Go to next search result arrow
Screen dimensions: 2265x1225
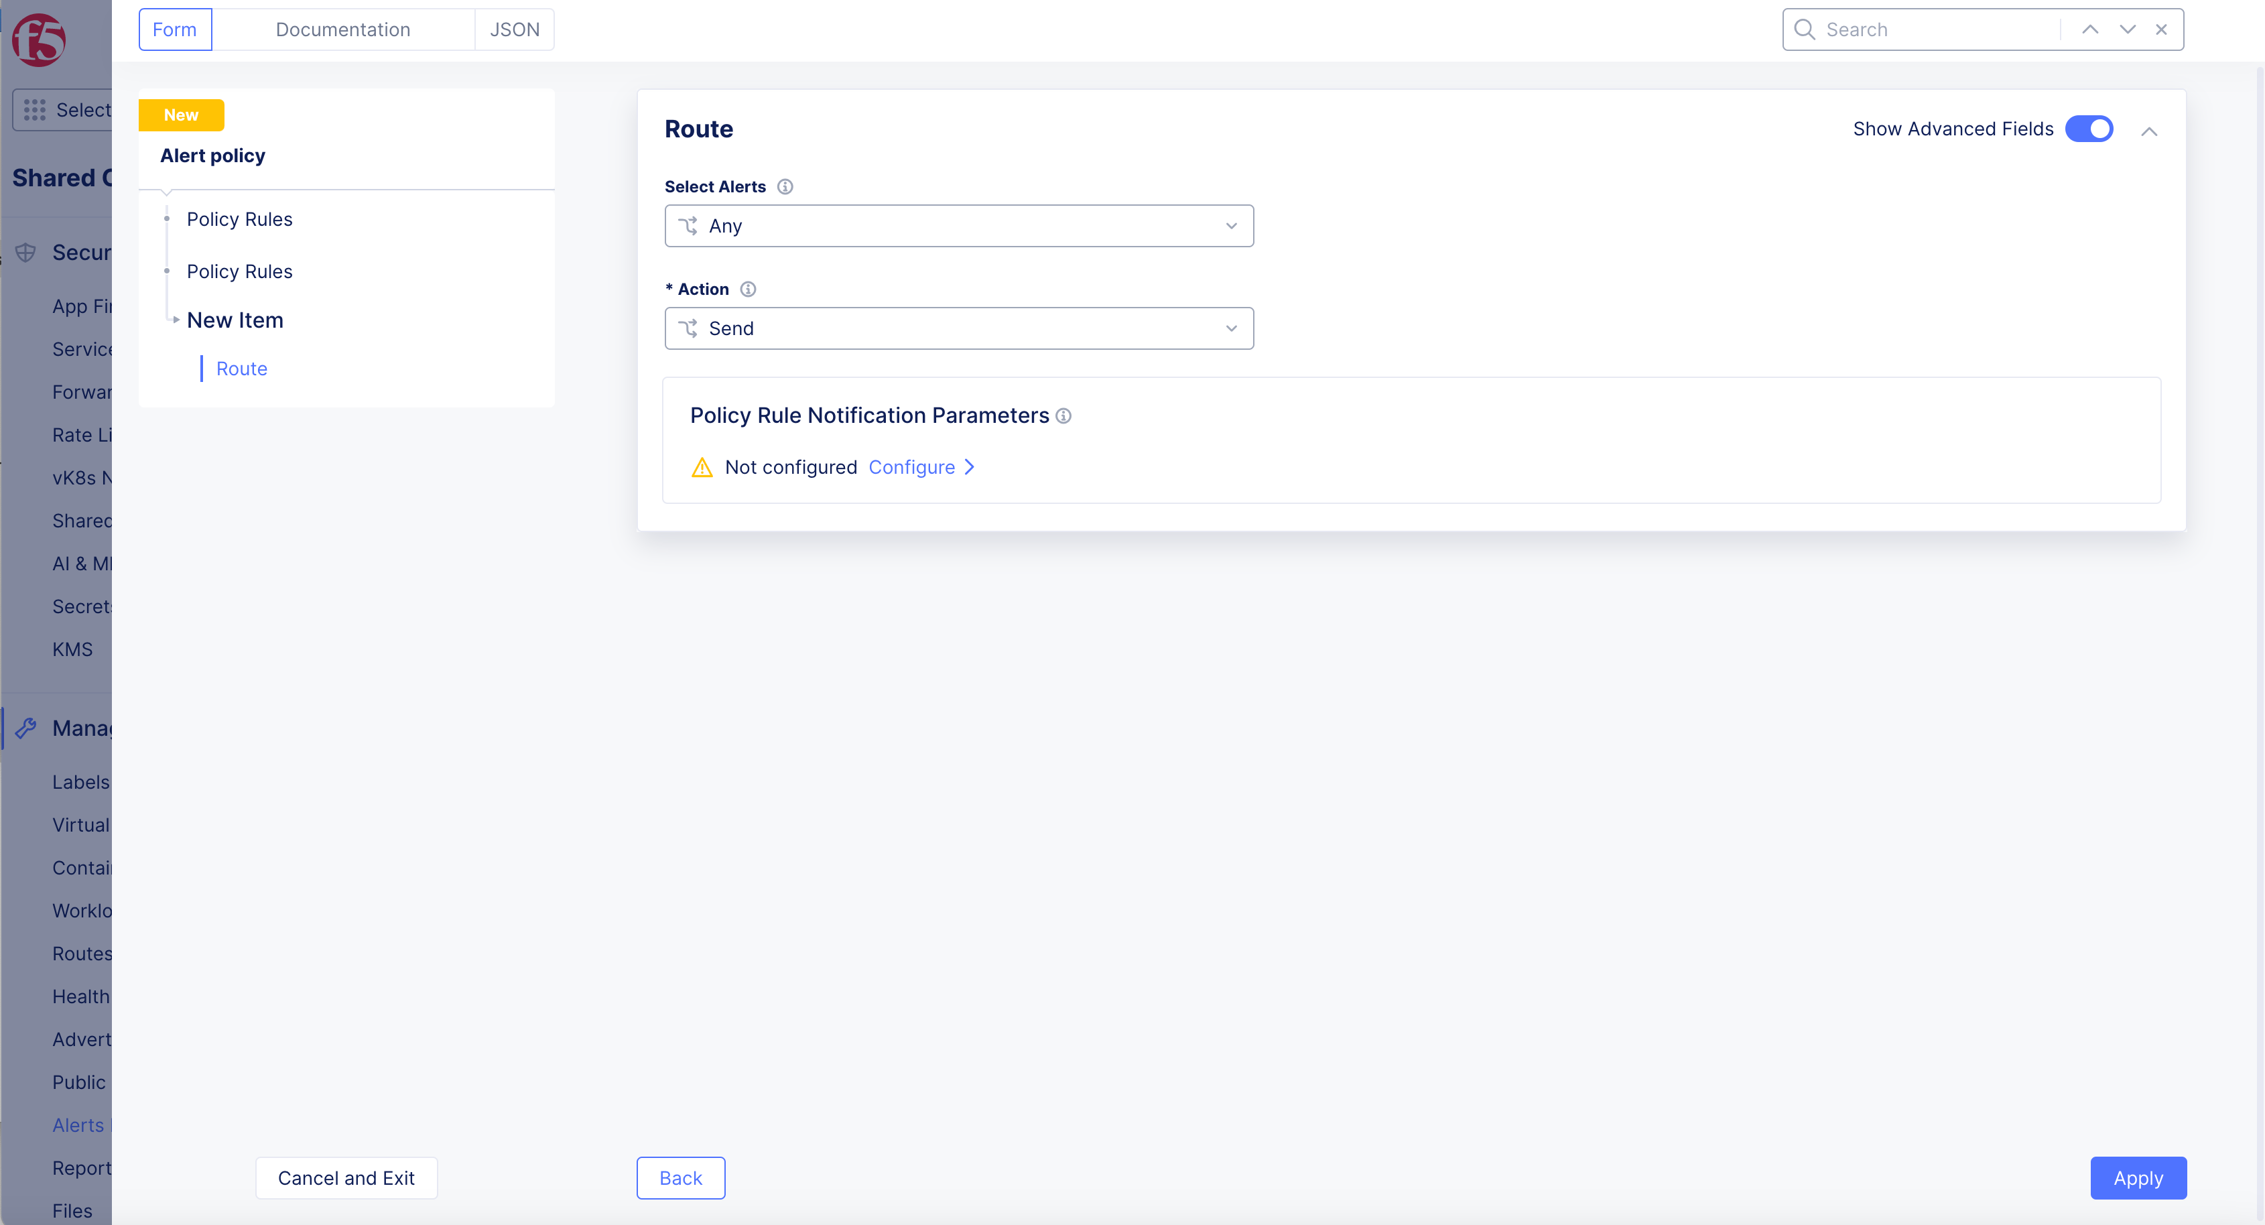(2127, 30)
